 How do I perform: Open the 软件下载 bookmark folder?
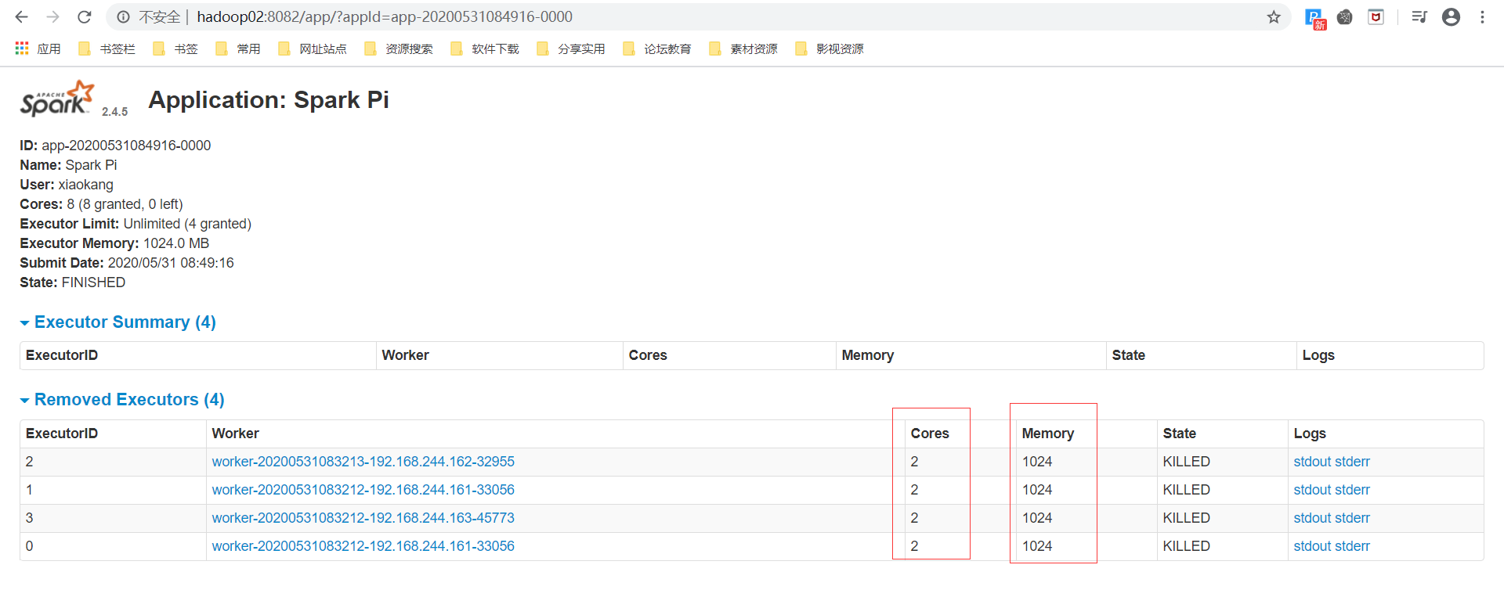(x=485, y=49)
